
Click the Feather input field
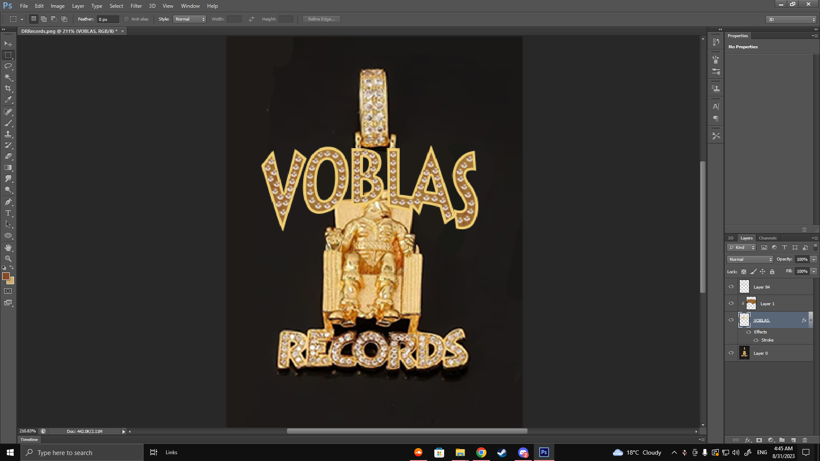pos(107,19)
